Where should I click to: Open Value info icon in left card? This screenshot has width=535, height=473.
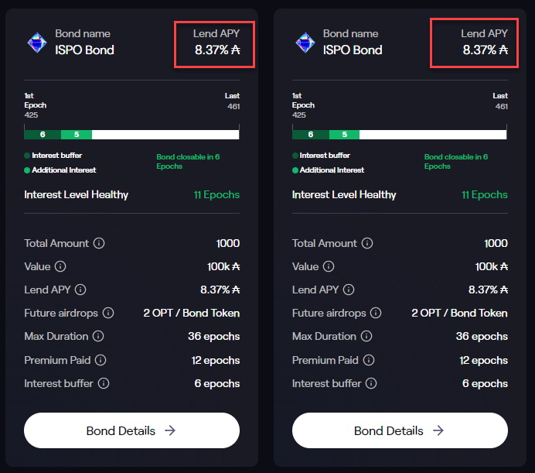60,266
